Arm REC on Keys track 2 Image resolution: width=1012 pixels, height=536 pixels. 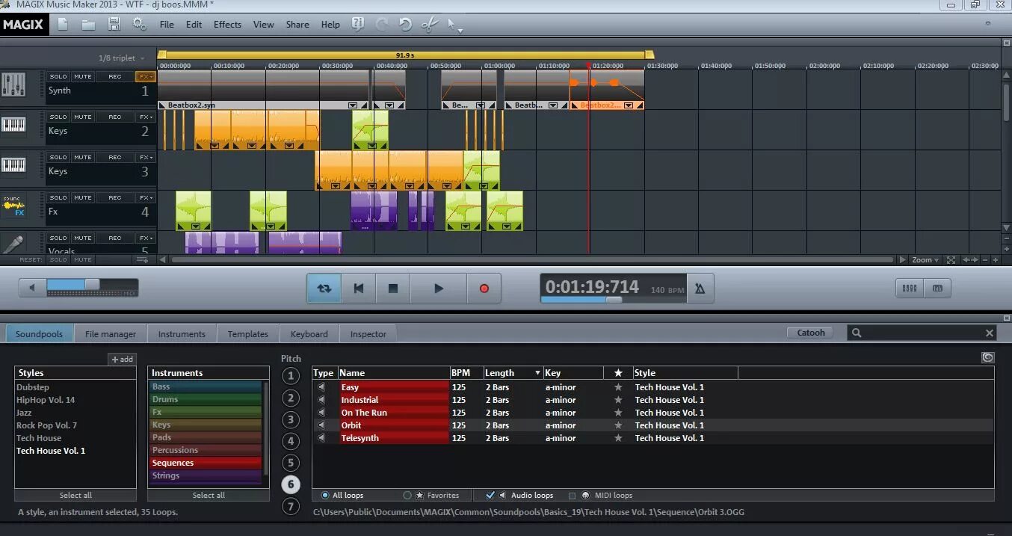point(114,117)
